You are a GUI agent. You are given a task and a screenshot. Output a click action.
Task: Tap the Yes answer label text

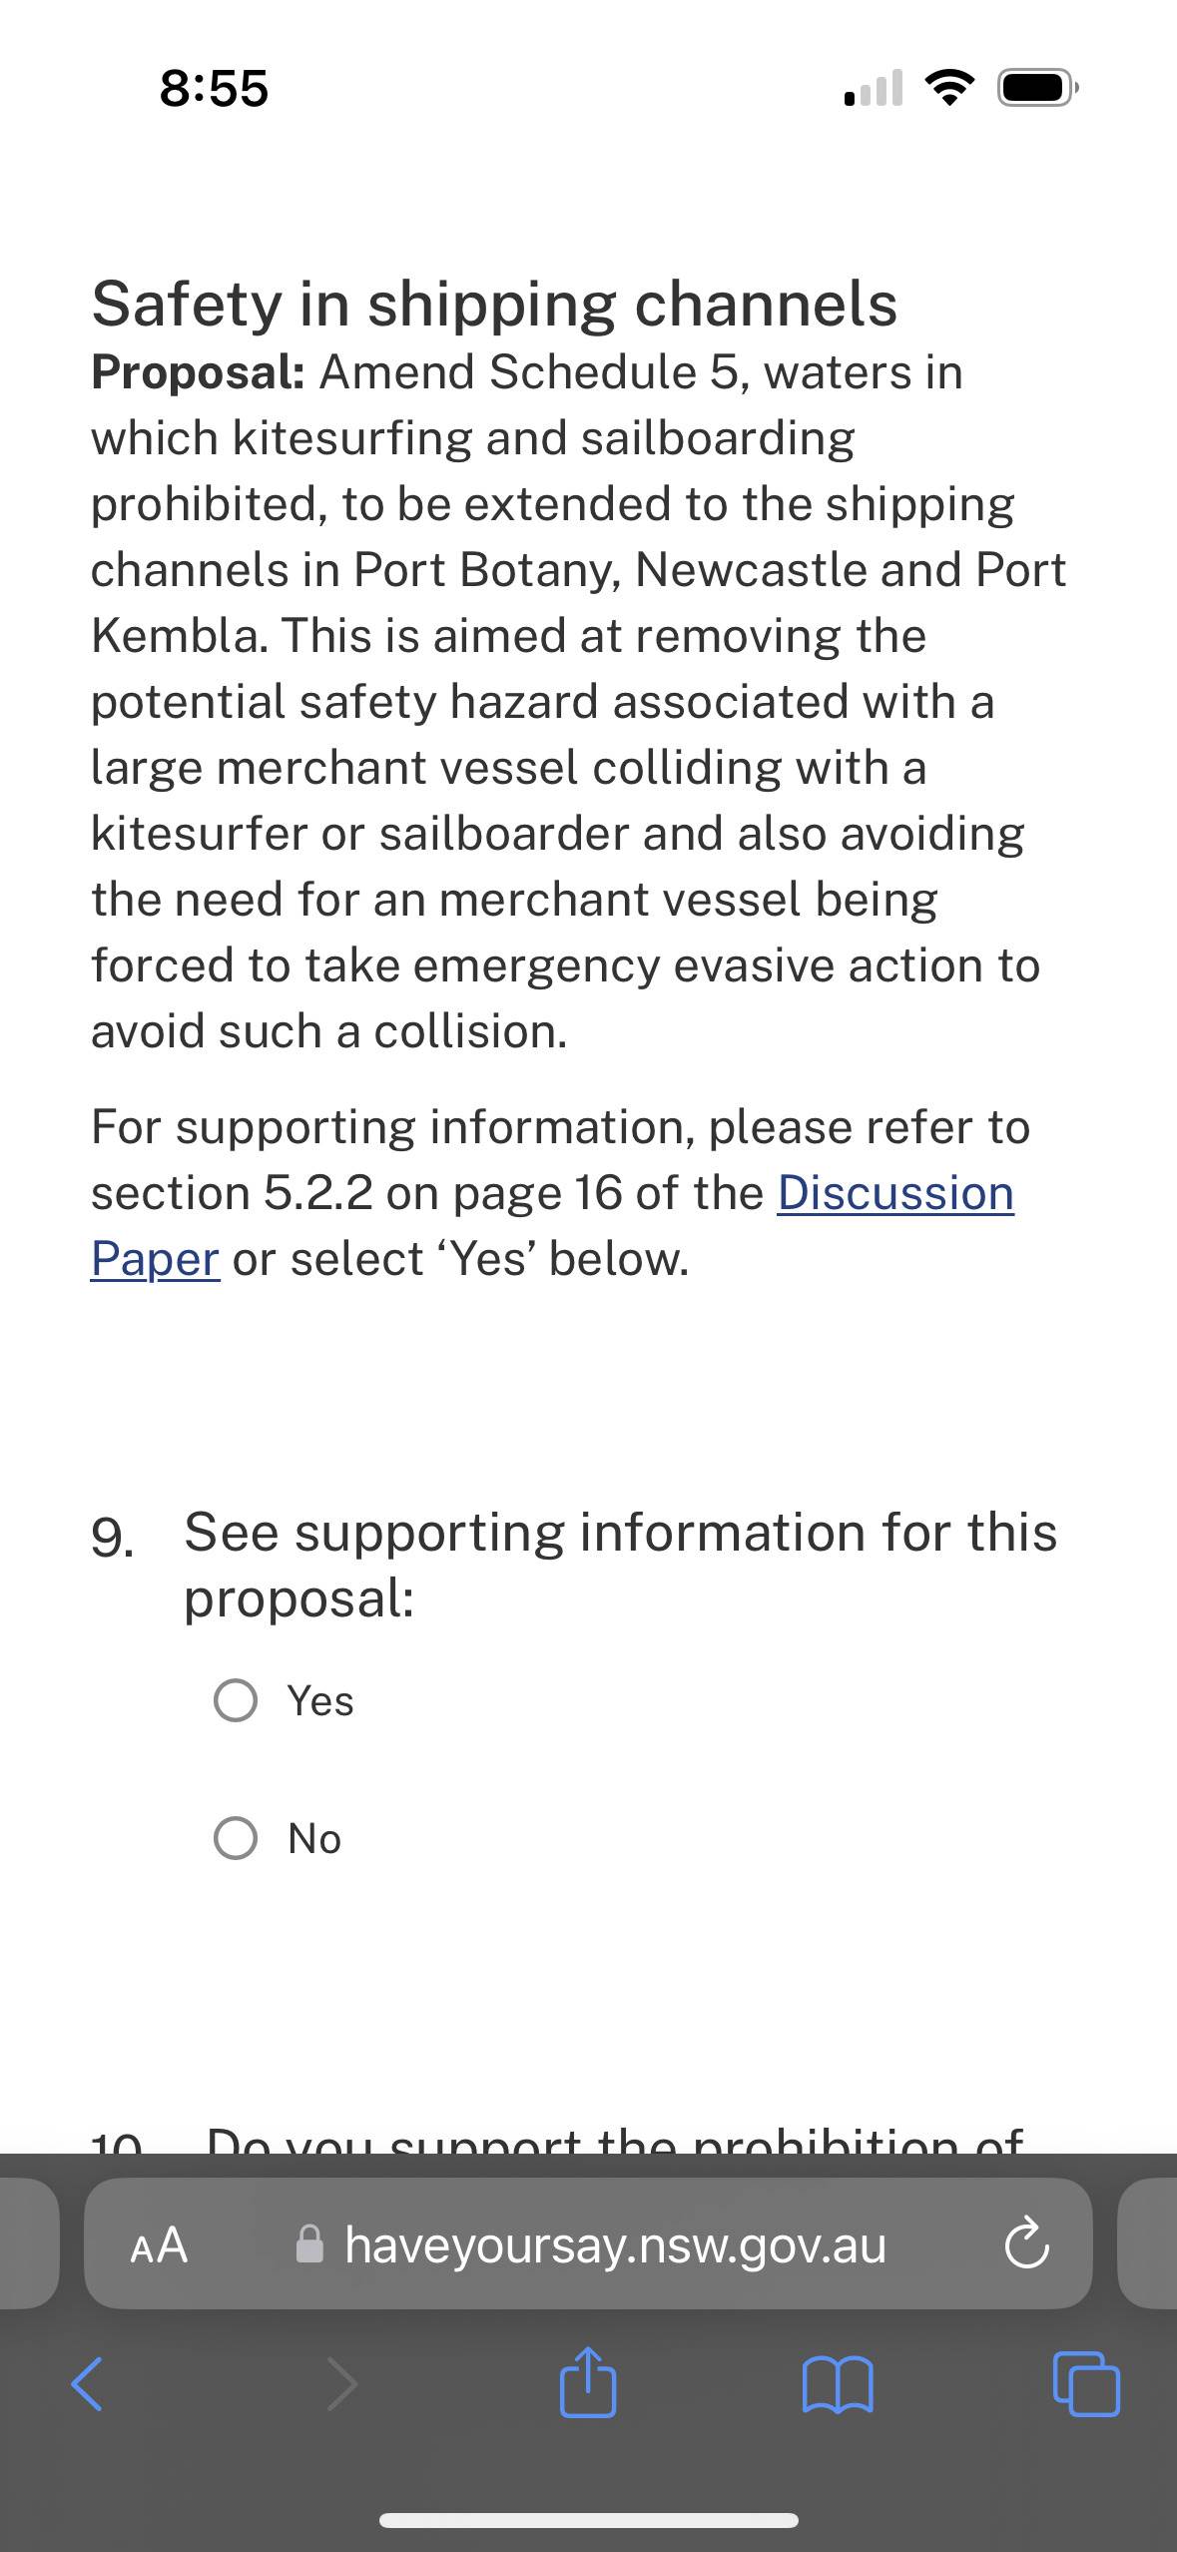tap(320, 1700)
